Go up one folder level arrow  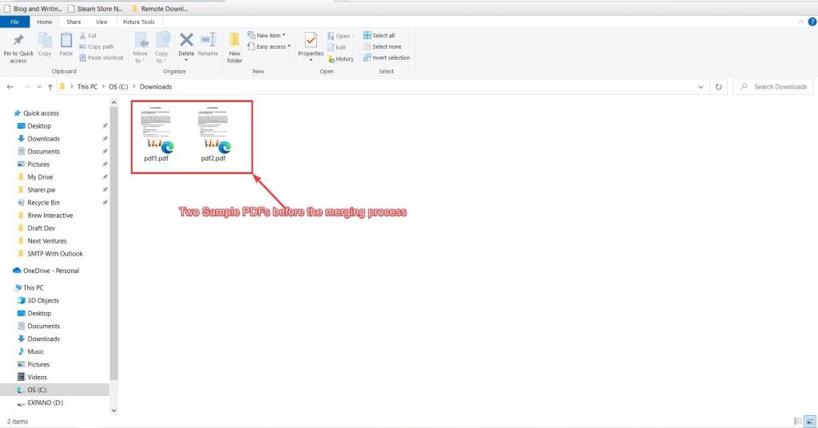point(50,87)
